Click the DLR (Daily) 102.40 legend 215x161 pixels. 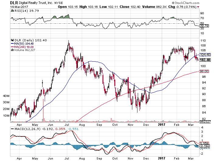point(31,40)
